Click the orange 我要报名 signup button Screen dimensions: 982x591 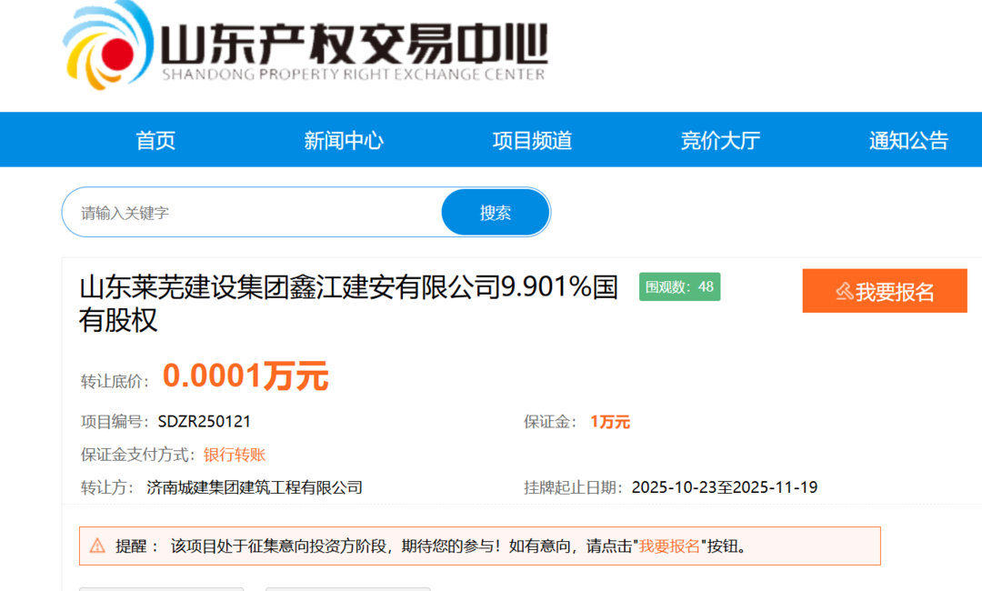coord(885,291)
